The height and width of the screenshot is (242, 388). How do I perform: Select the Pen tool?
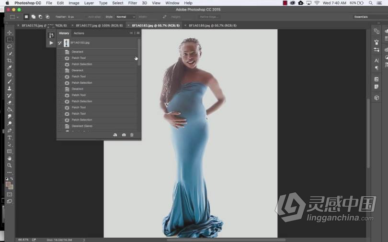coord(10,131)
